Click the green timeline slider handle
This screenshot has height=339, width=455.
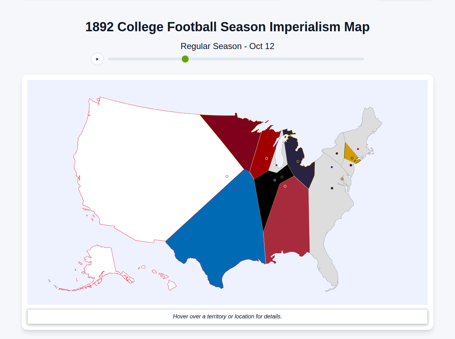(x=185, y=59)
